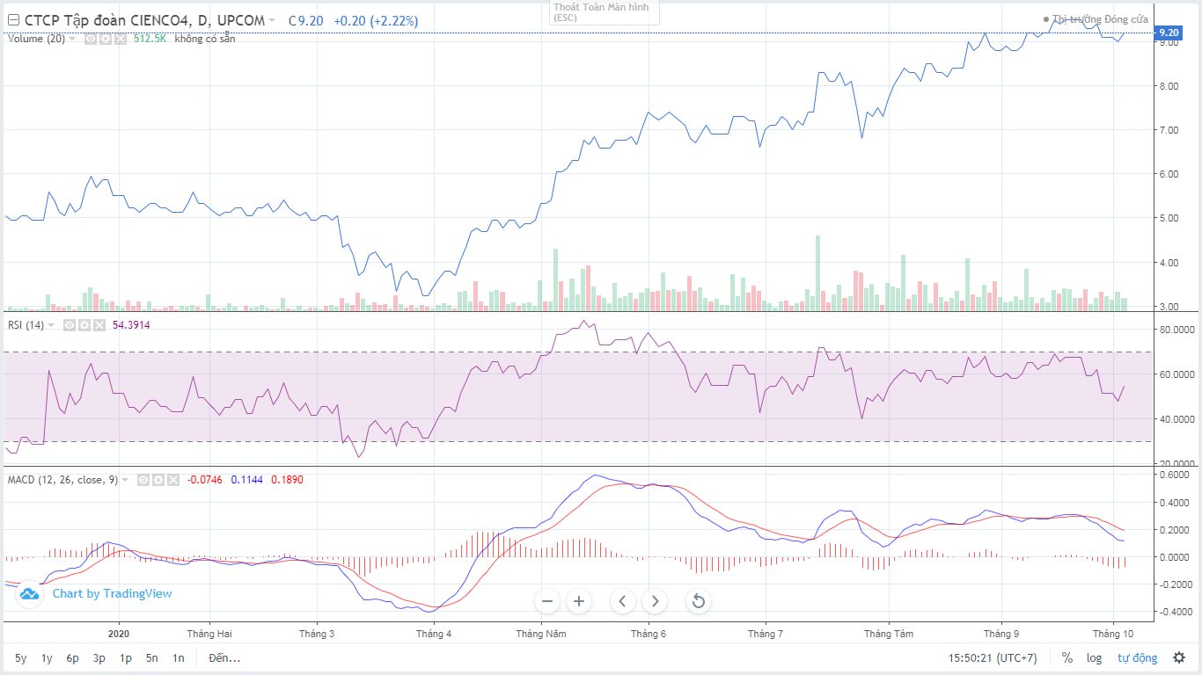Click the Thị trường Đóng cửa market status
Image resolution: width=1202 pixels, height=675 pixels.
point(1096,18)
